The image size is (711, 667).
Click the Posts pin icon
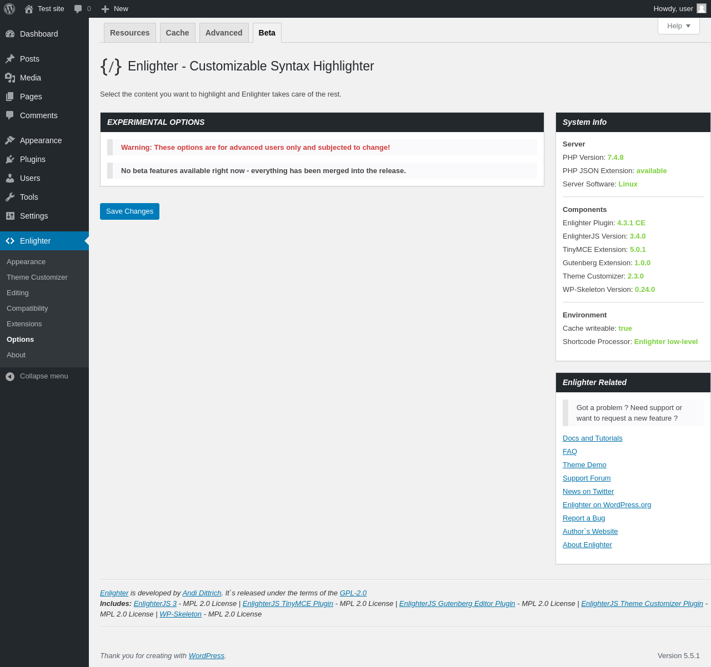click(x=10, y=59)
